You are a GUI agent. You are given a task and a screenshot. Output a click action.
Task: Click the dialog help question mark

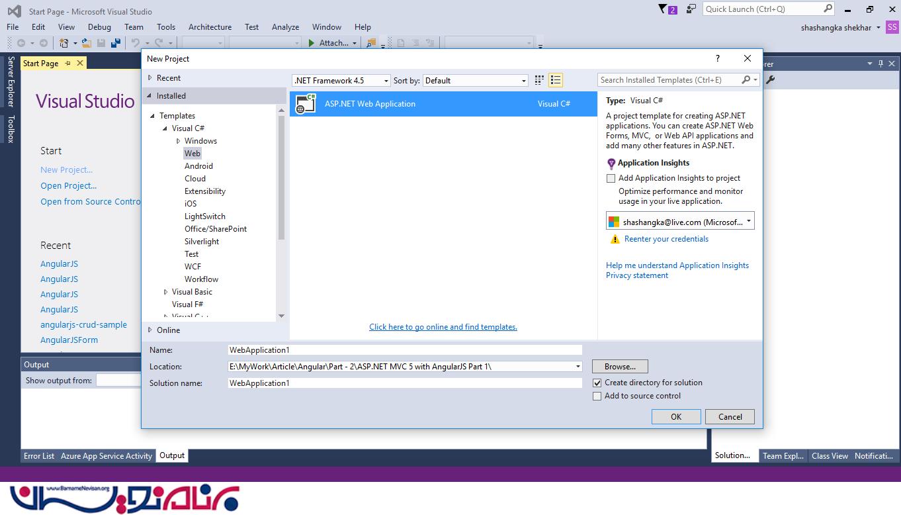718,59
